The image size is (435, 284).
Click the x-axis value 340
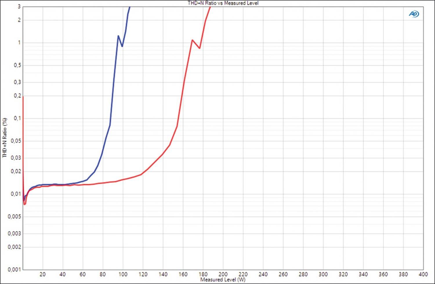(x=363, y=274)
